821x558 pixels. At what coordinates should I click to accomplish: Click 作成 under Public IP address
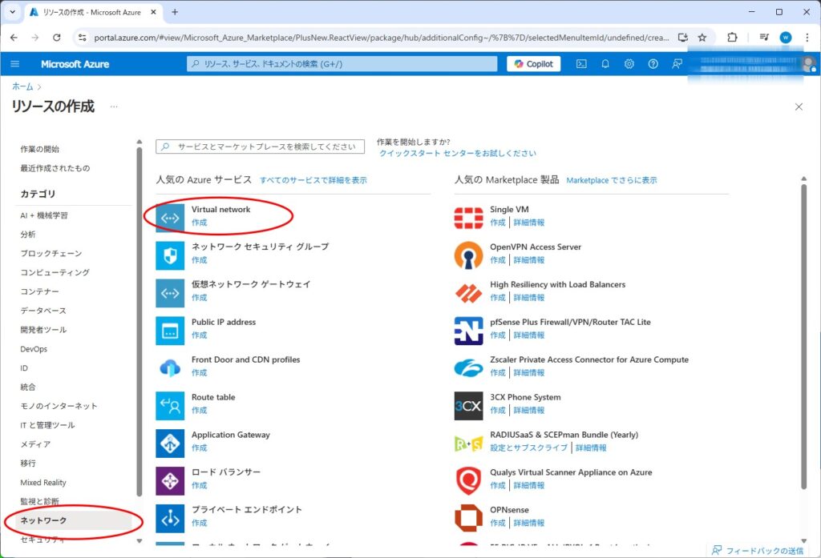coord(199,335)
